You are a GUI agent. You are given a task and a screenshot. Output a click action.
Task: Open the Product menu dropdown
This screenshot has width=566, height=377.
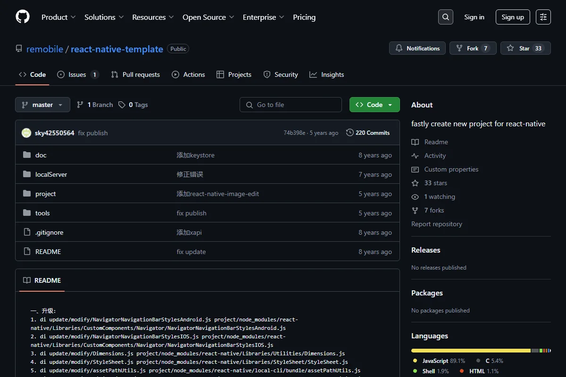(x=58, y=17)
